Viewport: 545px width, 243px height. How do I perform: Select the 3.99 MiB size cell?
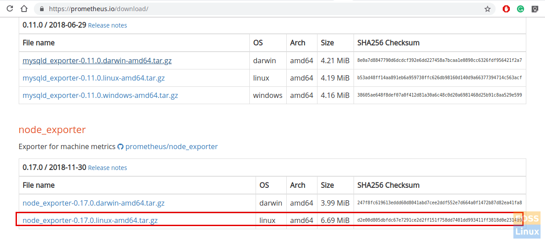pos(335,203)
